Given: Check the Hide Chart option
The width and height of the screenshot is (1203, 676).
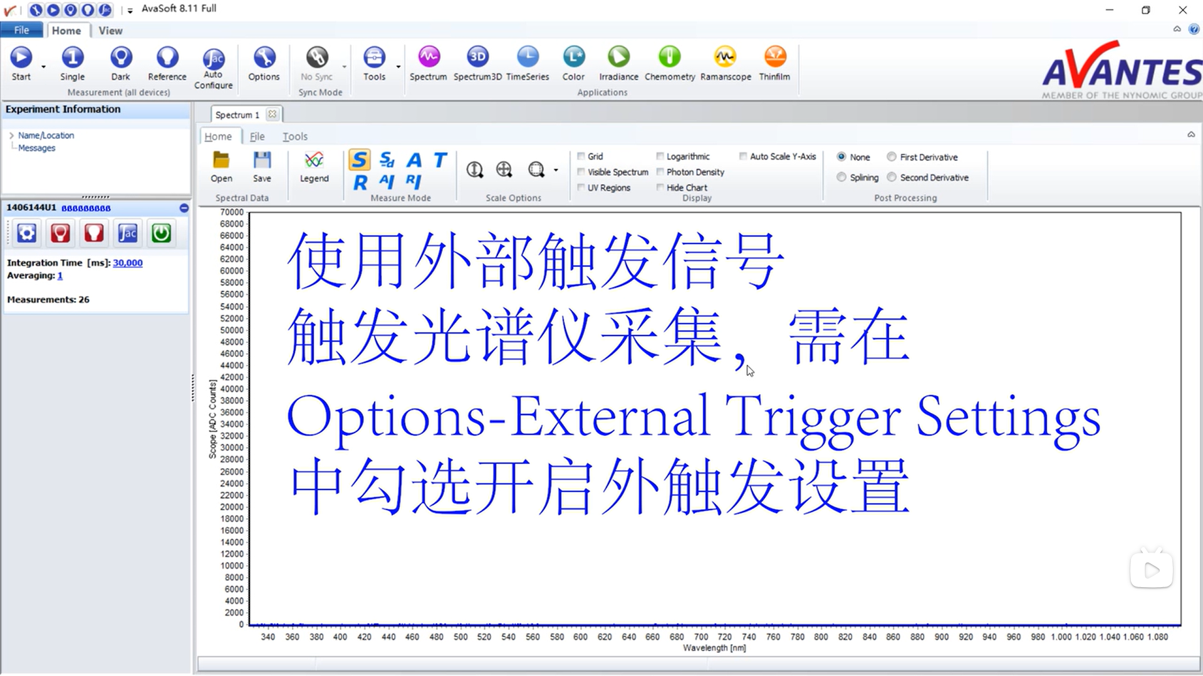Looking at the screenshot, I should [x=660, y=187].
